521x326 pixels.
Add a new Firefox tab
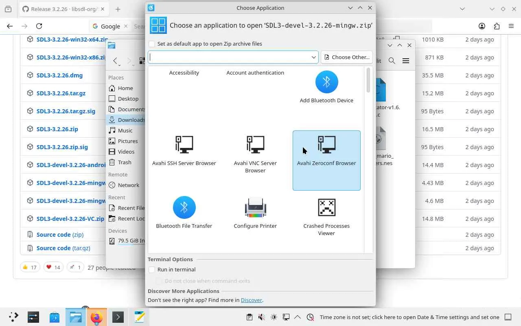coord(118,9)
